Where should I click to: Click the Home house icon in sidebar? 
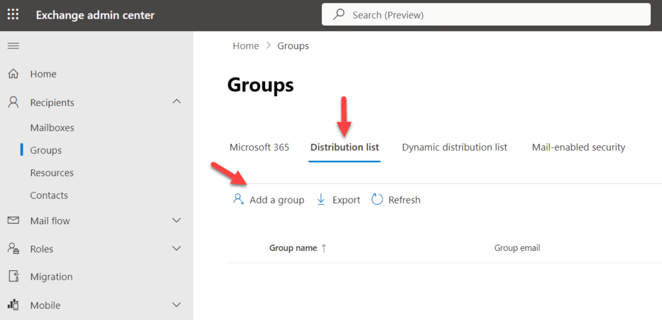pyautogui.click(x=13, y=74)
